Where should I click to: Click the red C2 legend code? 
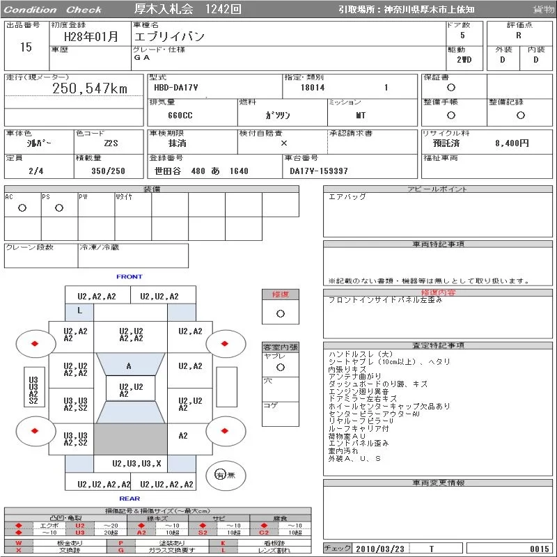(264, 533)
